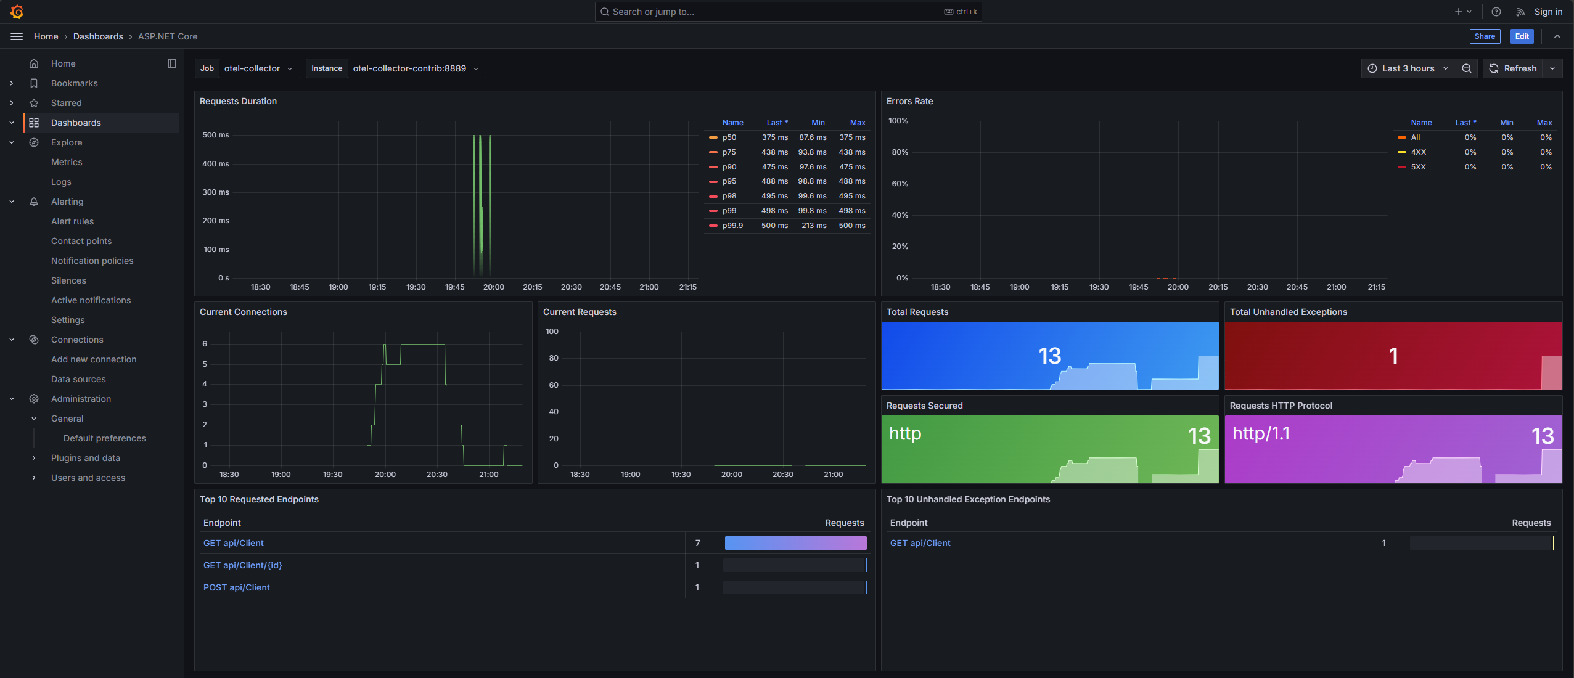The height and width of the screenshot is (678, 1574).
Task: Open Data sources in the sidebar
Action: point(78,379)
